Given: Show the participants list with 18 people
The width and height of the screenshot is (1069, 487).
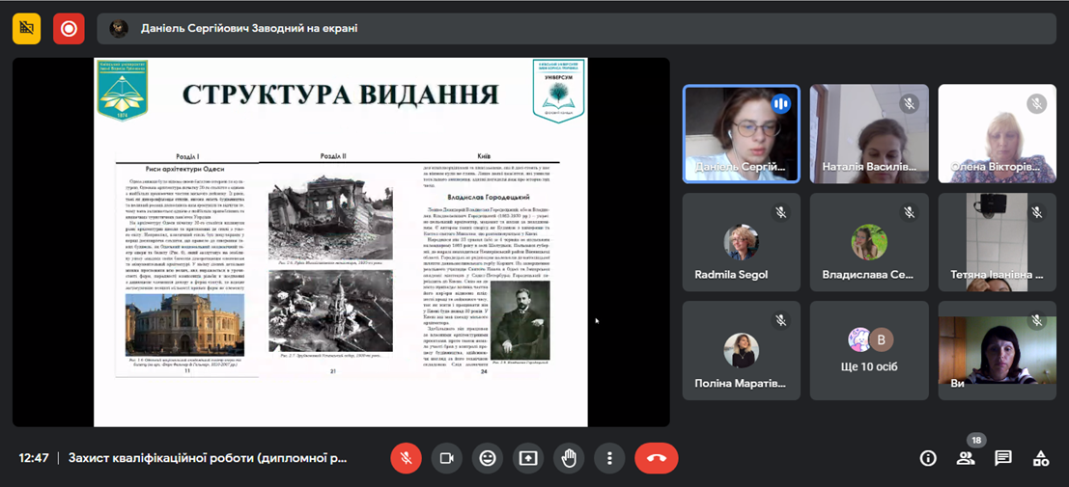Looking at the screenshot, I should point(966,458).
